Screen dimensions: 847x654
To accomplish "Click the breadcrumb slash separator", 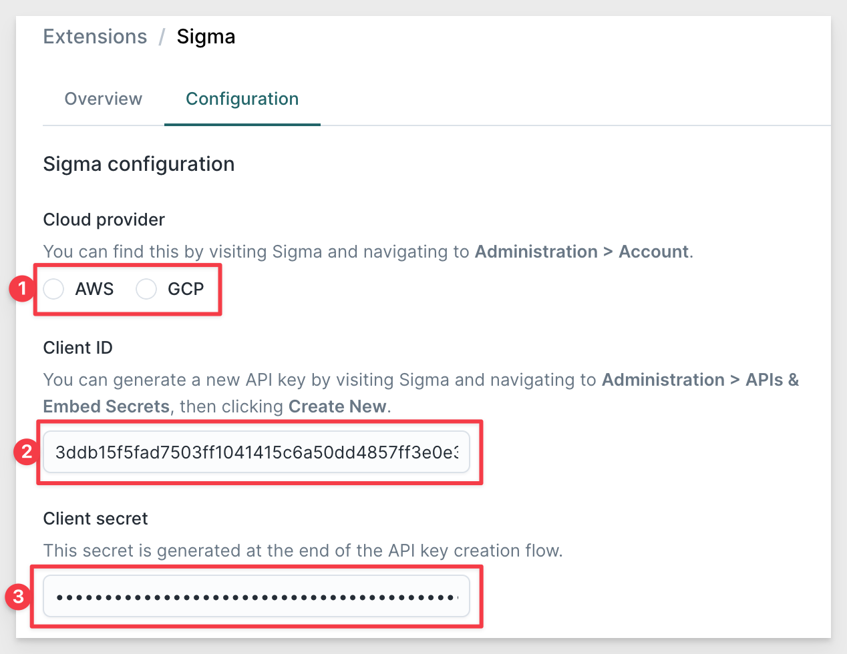I will (x=162, y=37).
